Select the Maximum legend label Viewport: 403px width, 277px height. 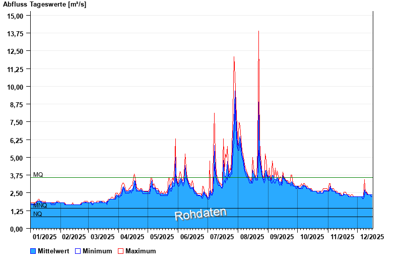click(x=141, y=251)
